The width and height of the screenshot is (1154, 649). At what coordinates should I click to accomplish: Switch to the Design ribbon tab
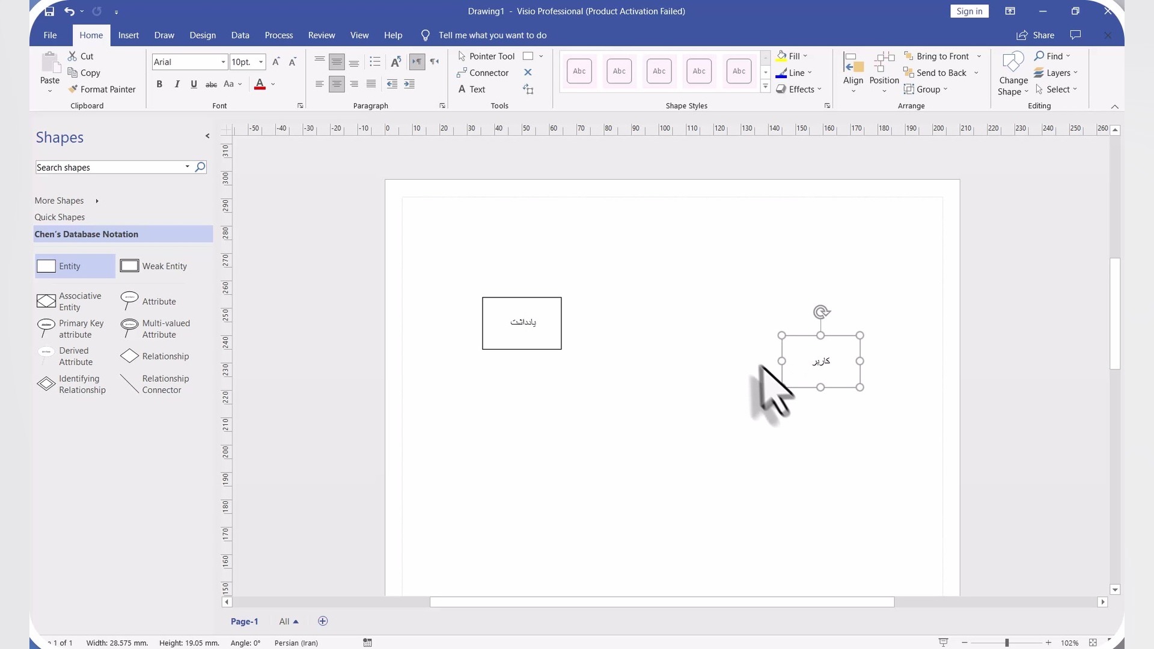(203, 35)
